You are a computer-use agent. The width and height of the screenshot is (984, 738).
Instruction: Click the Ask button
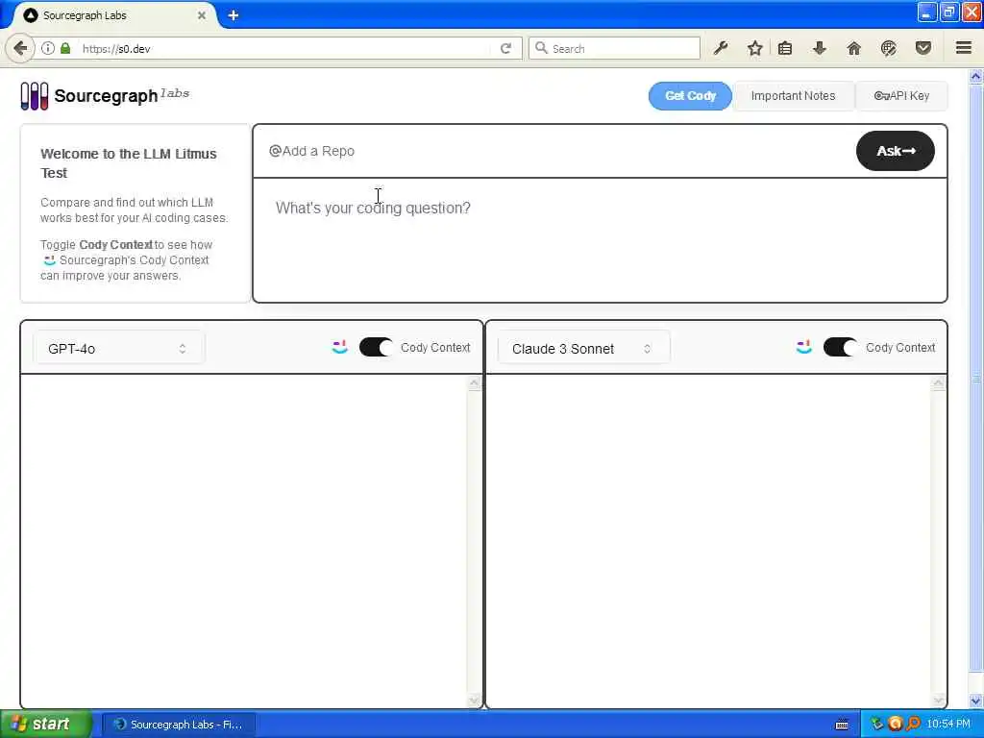896,151
